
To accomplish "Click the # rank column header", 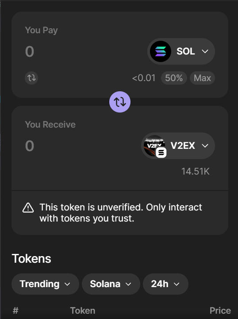I will coord(15,311).
